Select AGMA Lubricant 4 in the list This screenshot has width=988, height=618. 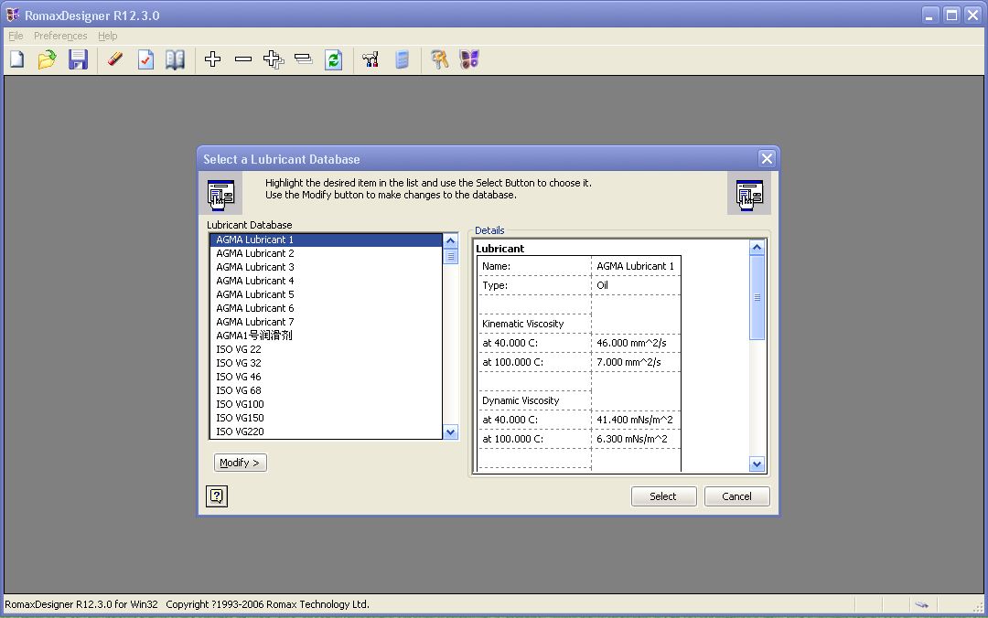[x=326, y=281]
